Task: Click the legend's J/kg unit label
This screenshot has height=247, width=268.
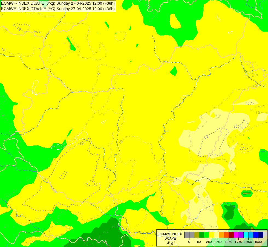Action: (170, 243)
